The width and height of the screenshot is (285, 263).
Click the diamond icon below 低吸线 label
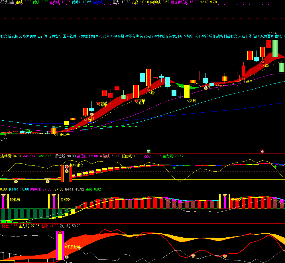[3, 195]
